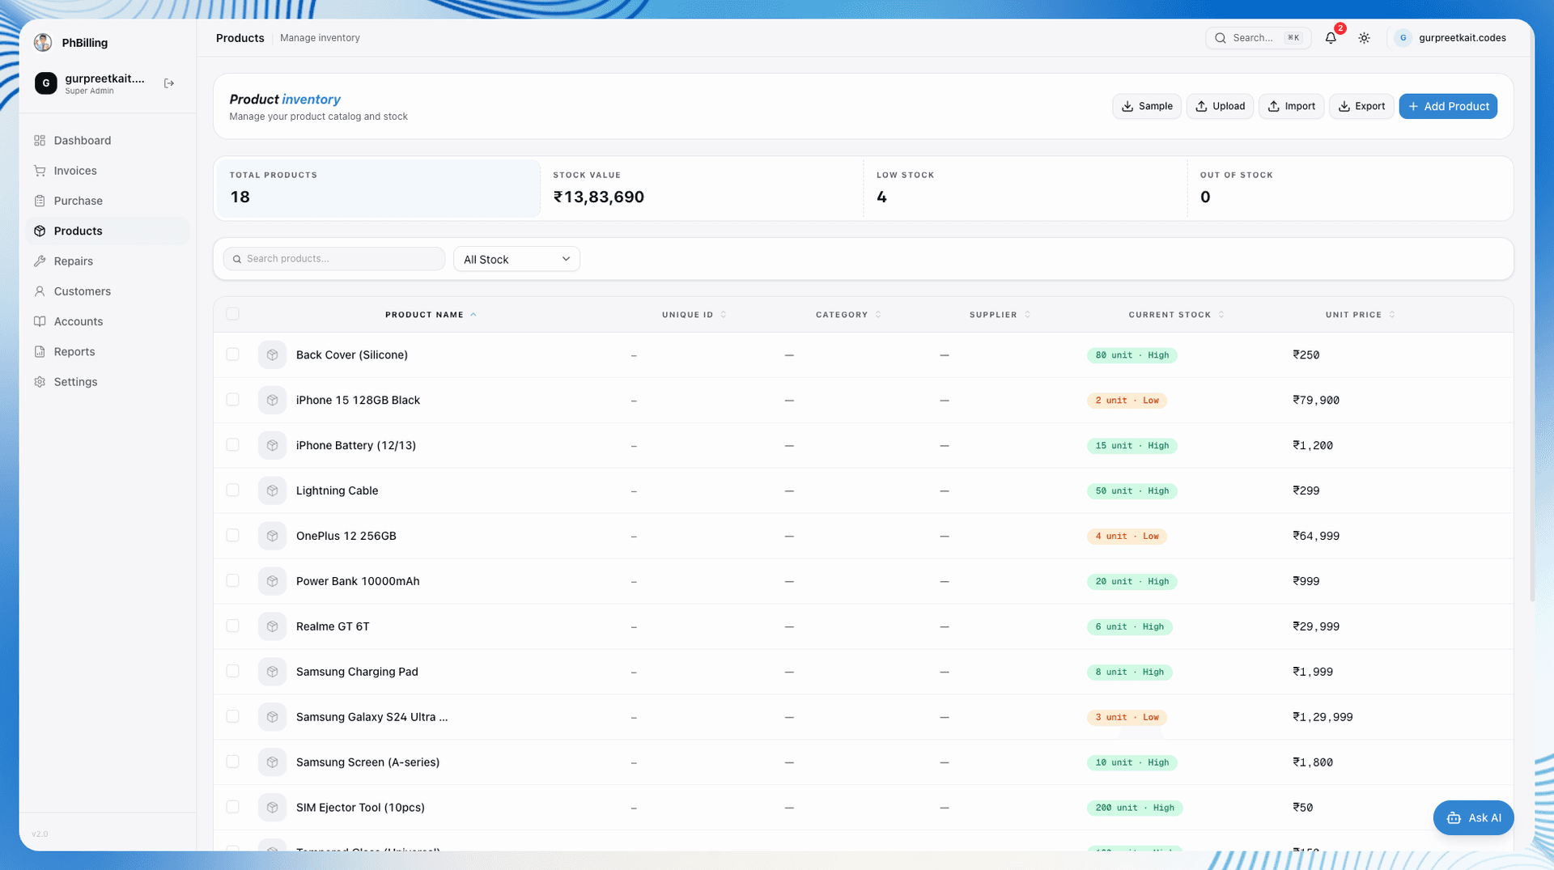Click the Realme GT 6T product icon
This screenshot has height=870, width=1554.
[x=272, y=627]
